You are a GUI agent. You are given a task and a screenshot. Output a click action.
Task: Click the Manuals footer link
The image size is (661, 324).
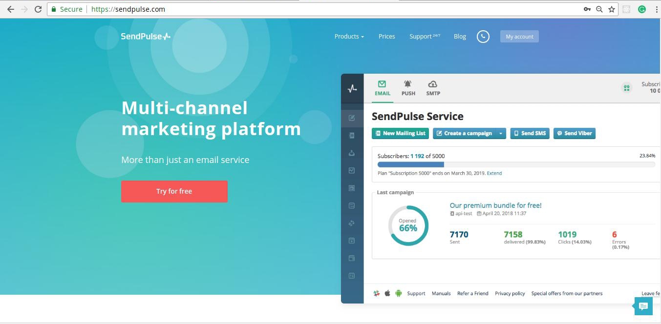(441, 293)
